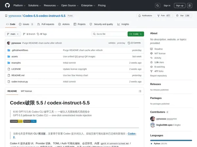Click the LICENSE file icon
The width and height of the screenshot is (197, 147).
click(x=9, y=69)
